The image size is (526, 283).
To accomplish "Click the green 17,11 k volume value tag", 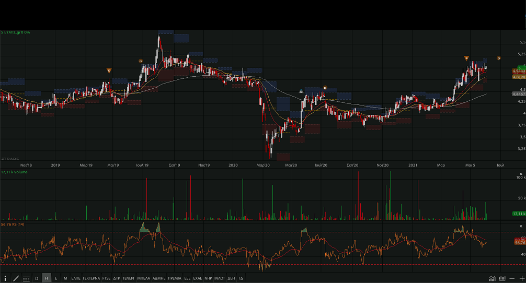I will [x=519, y=214].
